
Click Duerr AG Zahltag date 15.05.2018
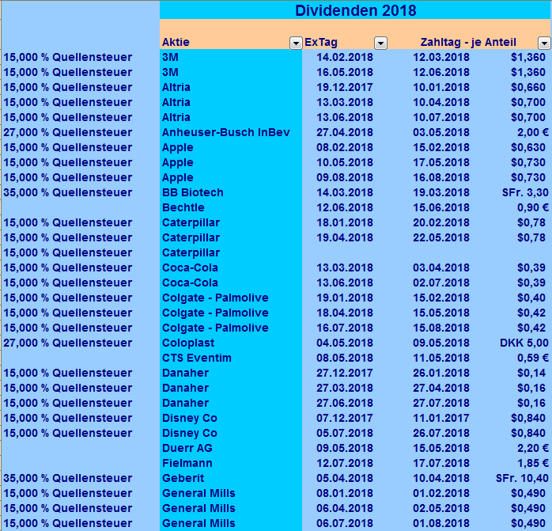tap(441, 448)
